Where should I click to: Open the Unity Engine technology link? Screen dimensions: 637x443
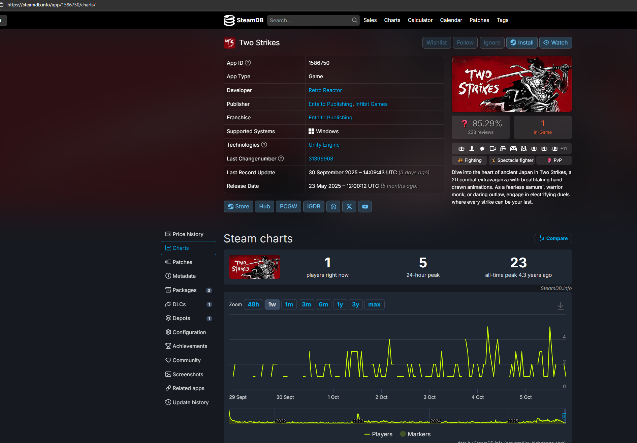(x=324, y=145)
